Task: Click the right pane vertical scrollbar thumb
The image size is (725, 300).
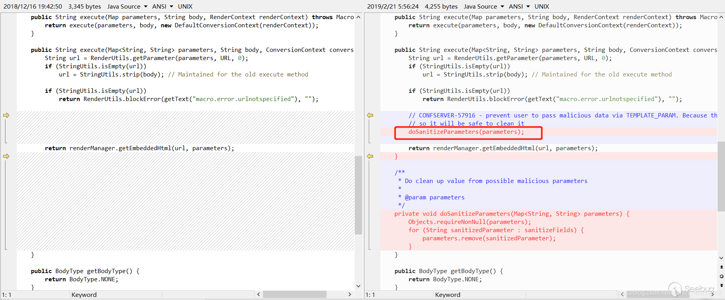Action: 721,177
